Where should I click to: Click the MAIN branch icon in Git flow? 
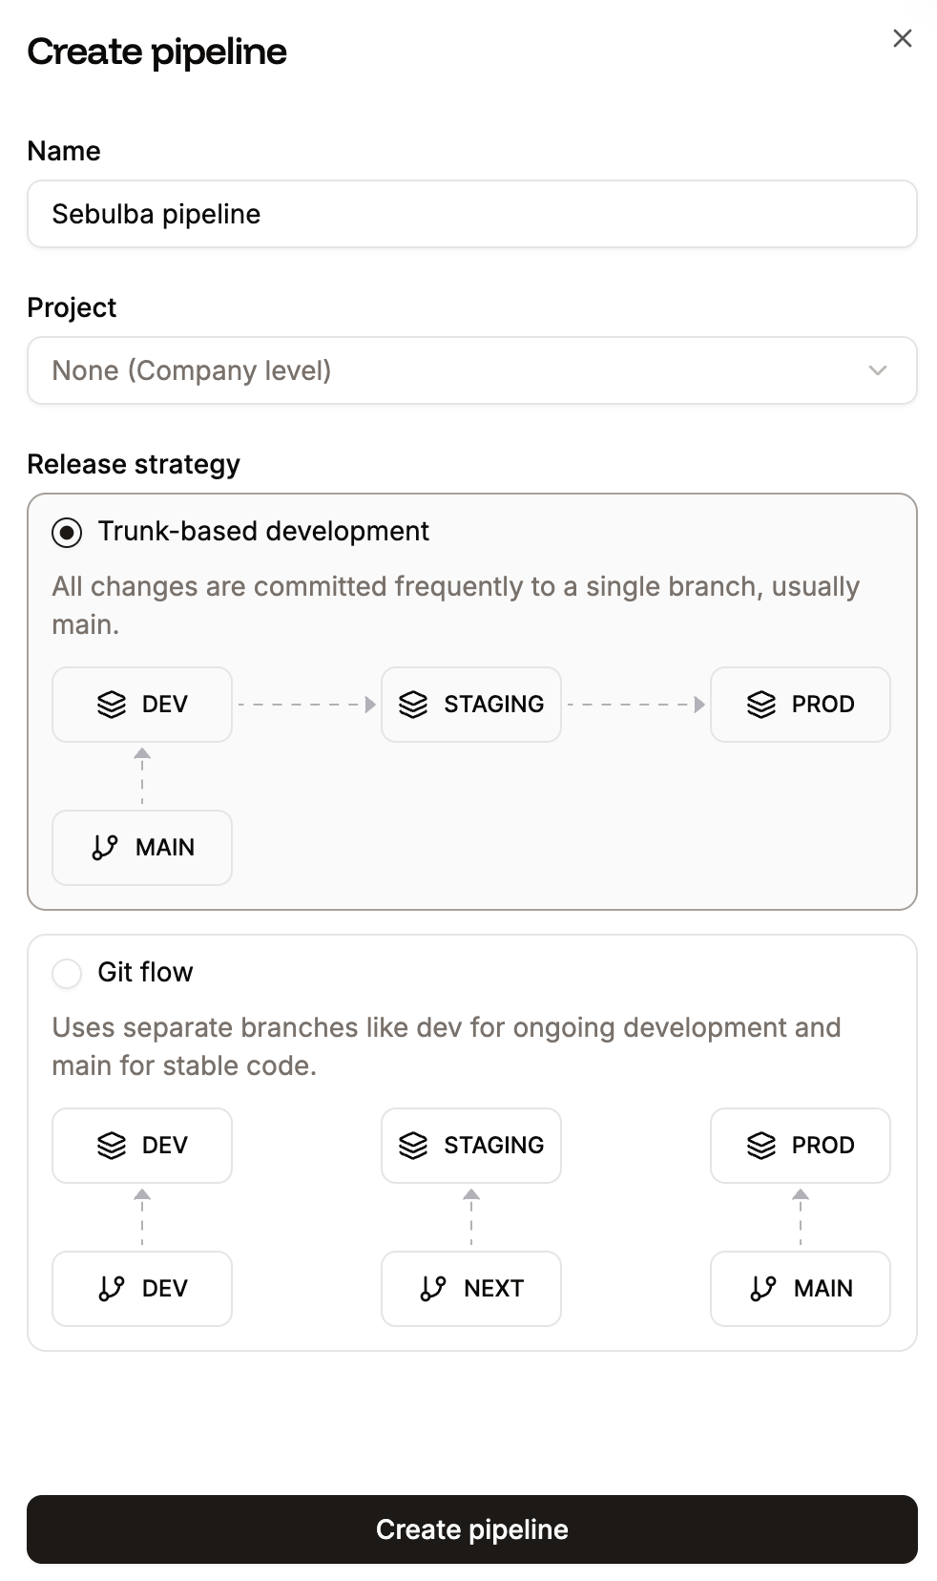pos(762,1289)
